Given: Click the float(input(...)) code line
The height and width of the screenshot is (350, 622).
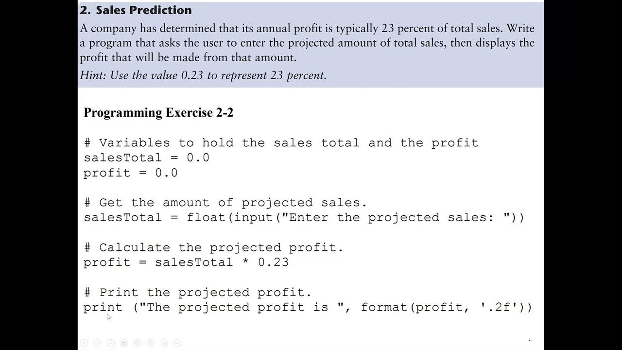Looking at the screenshot, I should [x=304, y=217].
